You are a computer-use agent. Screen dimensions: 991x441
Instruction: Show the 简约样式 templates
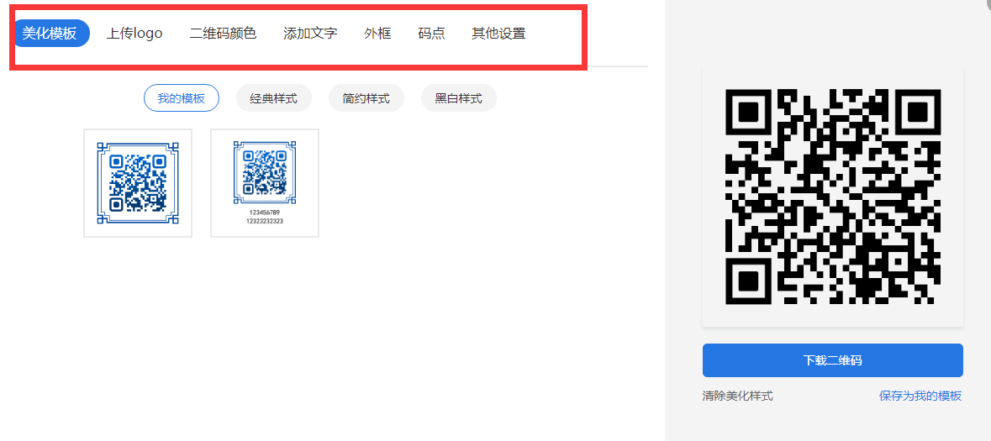(x=366, y=98)
